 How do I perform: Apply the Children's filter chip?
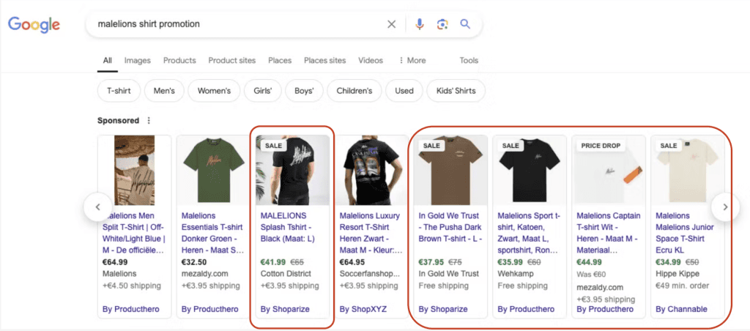point(354,91)
